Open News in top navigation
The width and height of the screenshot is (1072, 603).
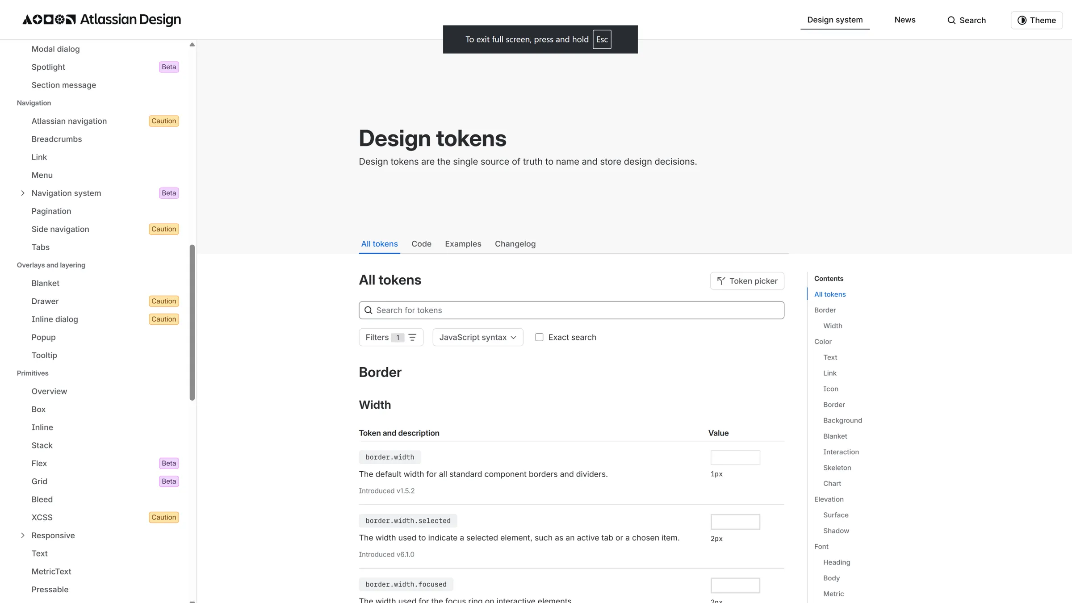pos(904,20)
